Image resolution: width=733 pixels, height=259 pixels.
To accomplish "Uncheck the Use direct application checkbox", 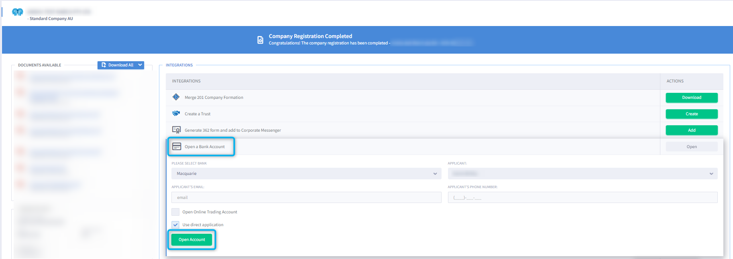I will [x=175, y=225].
